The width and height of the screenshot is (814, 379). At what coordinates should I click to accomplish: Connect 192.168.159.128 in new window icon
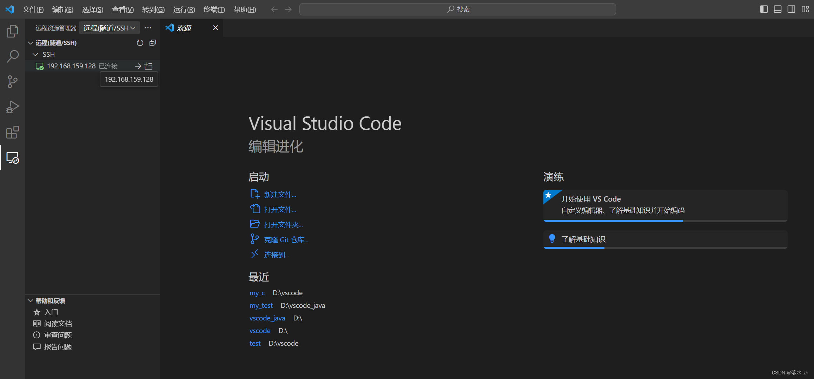(149, 66)
